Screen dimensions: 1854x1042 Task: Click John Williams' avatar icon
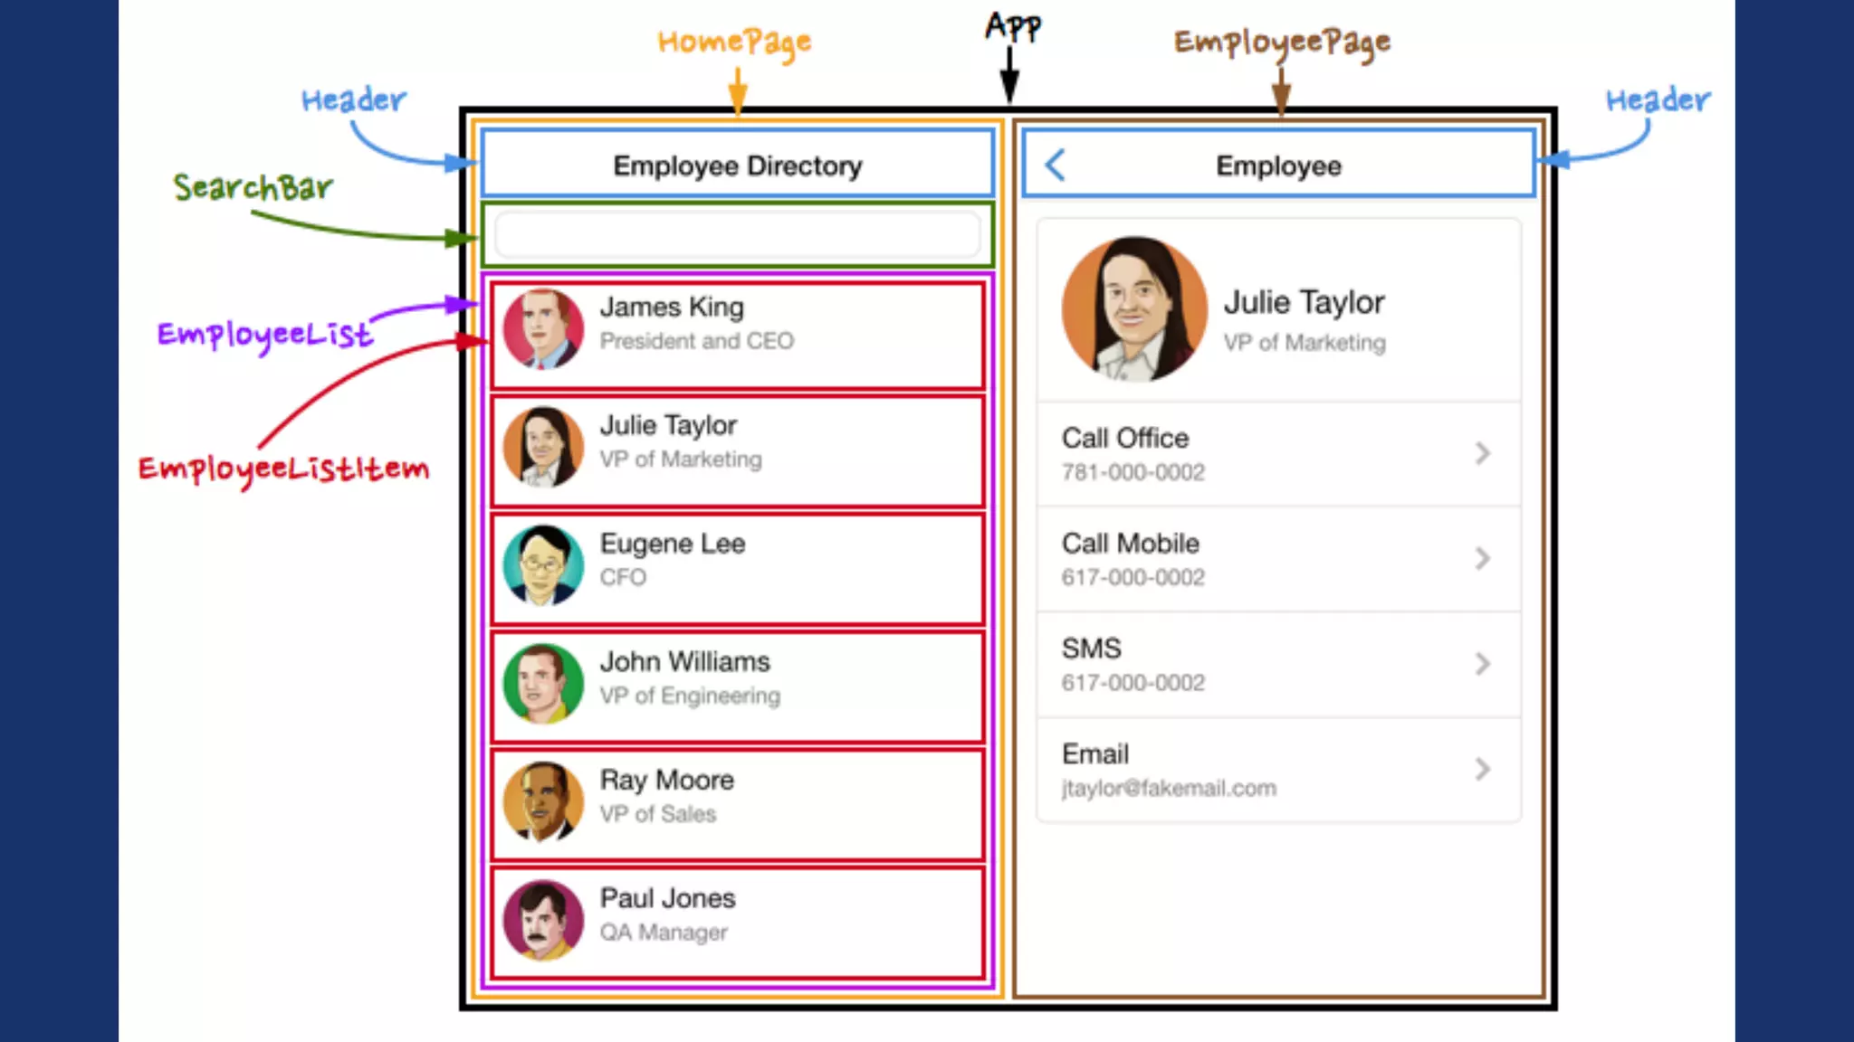tap(543, 684)
